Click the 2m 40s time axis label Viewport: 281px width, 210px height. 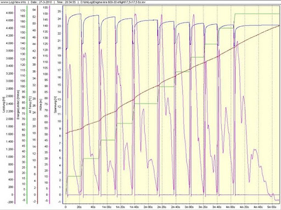(175, 207)
